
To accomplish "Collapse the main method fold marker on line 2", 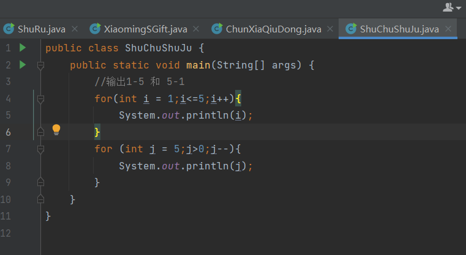I will tap(40, 65).
